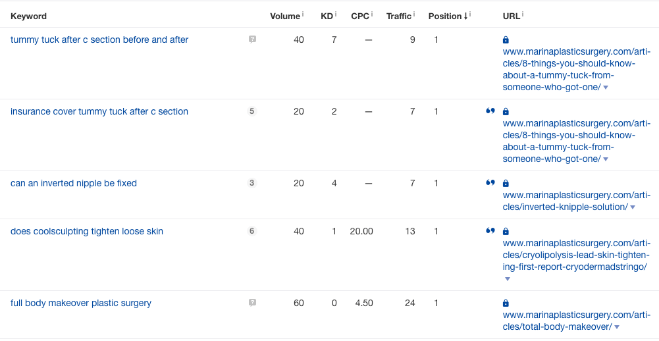
Task: Click the KD column info icon
Action: click(336, 14)
